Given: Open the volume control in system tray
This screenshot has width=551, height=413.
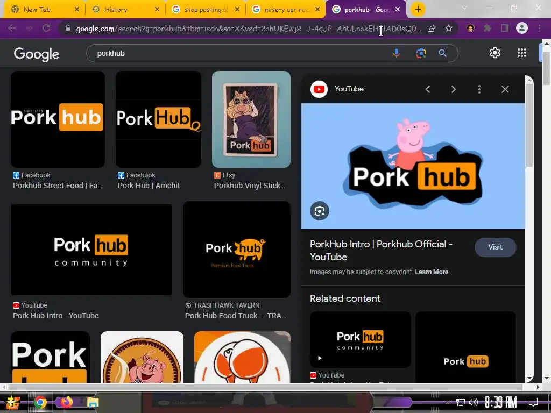Looking at the screenshot, I should coord(474,402).
